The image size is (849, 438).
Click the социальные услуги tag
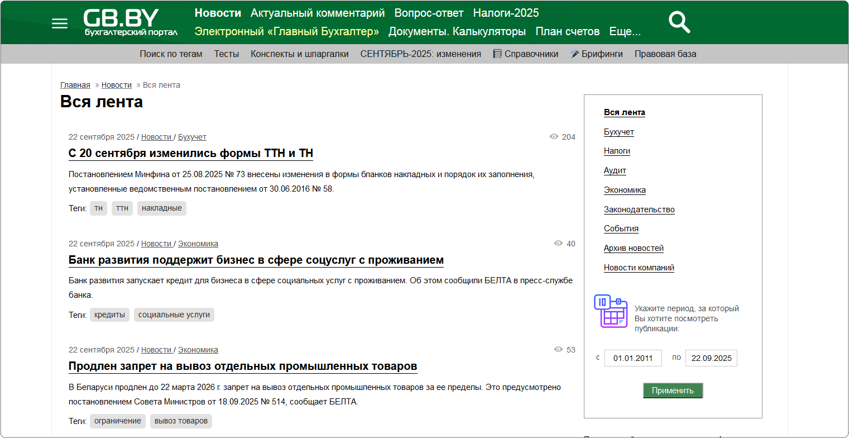tap(174, 315)
